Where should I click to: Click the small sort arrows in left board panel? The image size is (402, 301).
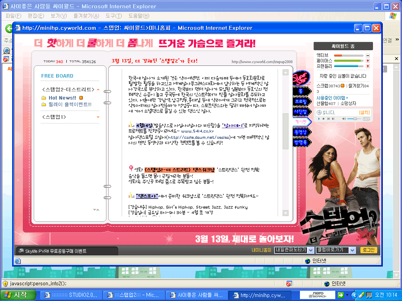(96, 210)
